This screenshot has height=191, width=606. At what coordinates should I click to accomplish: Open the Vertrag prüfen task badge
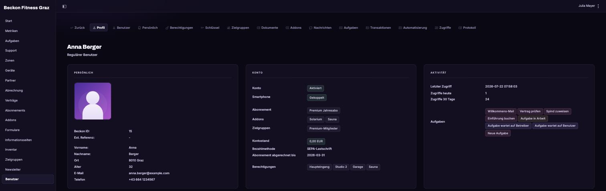[530, 111]
